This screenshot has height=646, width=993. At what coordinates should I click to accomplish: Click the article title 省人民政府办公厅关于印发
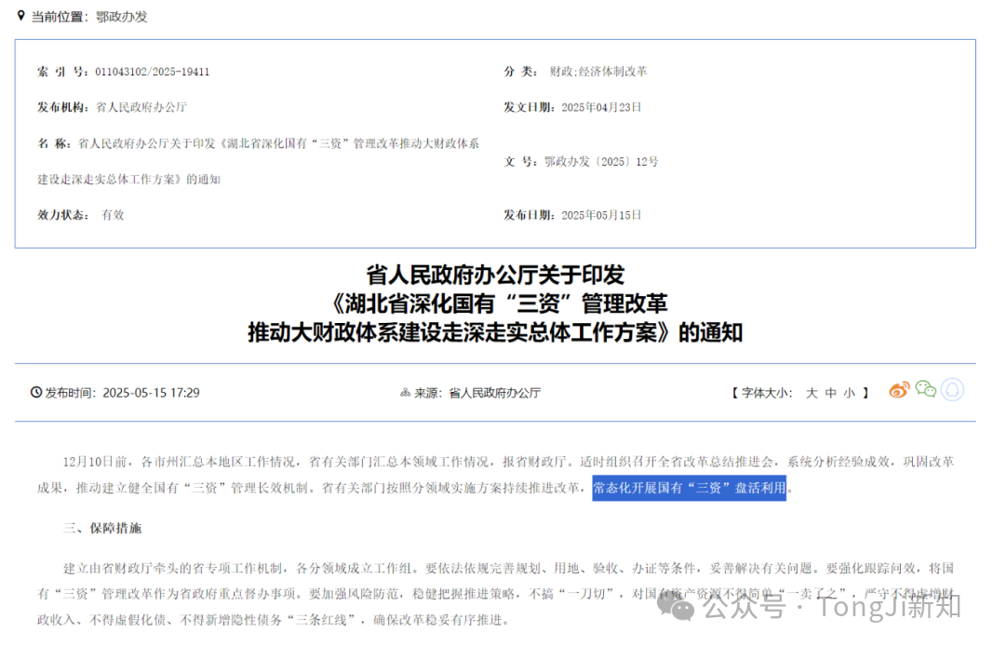pos(495,275)
